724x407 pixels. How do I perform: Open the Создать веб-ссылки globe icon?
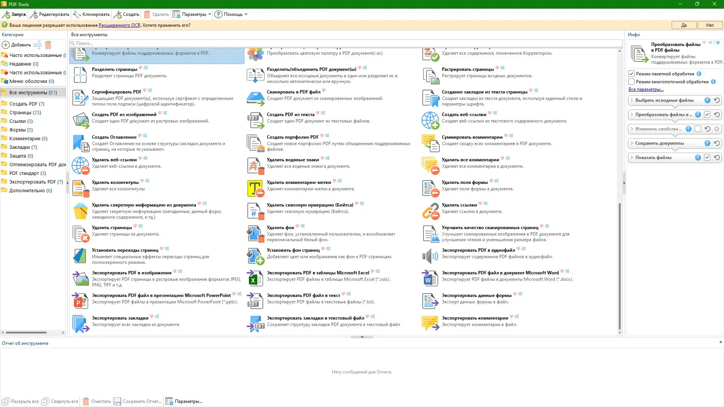click(430, 121)
